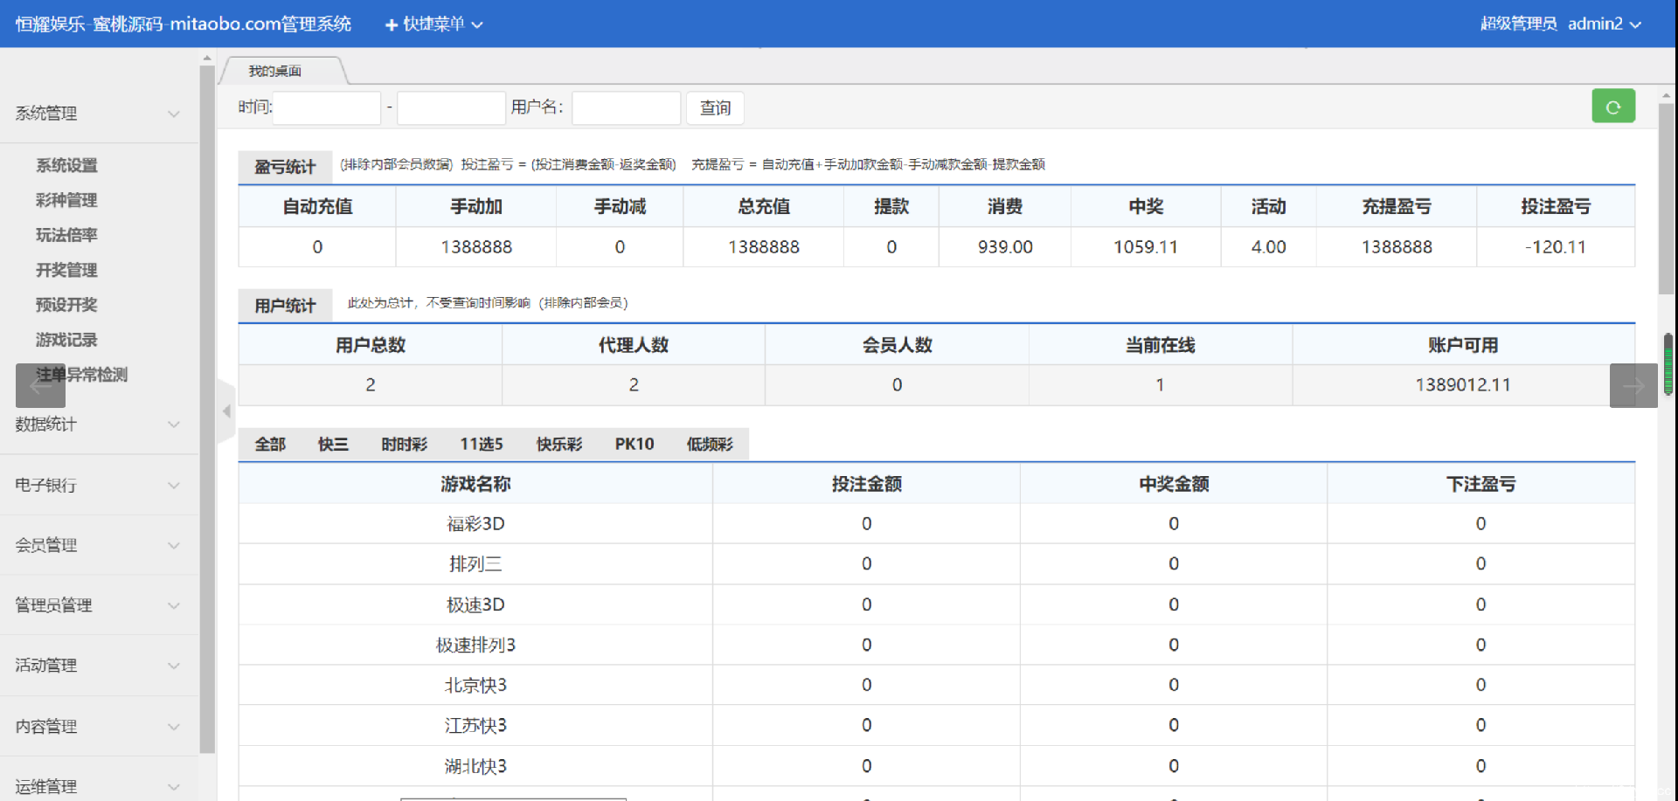
Task: Expand the 电子银行 sidebar section
Action: [98, 485]
